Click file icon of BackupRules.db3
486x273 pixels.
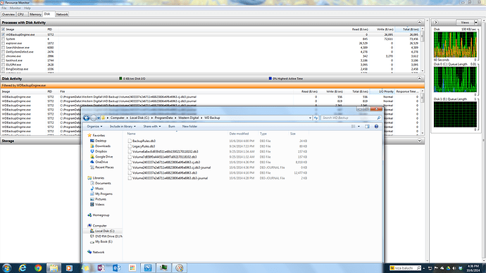[x=130, y=141]
